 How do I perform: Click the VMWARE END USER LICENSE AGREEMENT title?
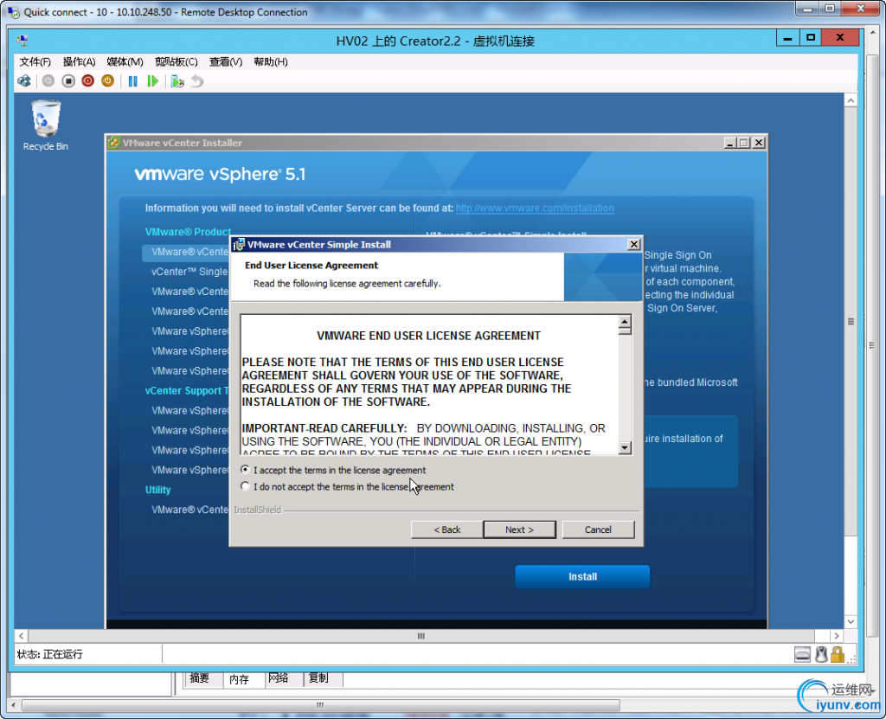pos(428,336)
